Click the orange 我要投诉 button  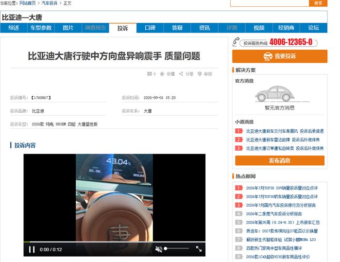pos(280,56)
